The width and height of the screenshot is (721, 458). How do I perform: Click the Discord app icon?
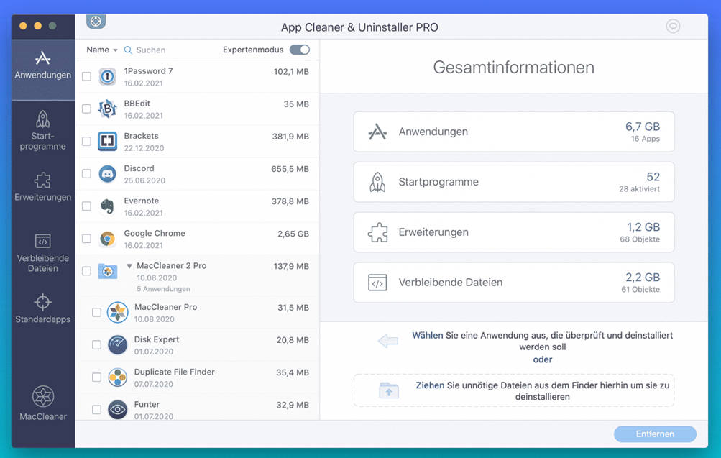pos(107,174)
